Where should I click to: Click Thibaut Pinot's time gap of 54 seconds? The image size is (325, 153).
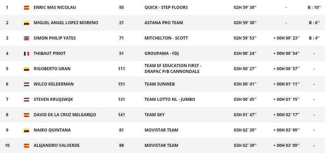286,53
